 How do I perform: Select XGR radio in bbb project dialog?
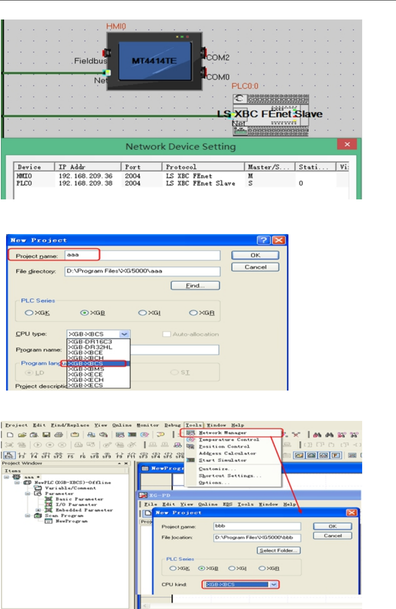coord(262,568)
